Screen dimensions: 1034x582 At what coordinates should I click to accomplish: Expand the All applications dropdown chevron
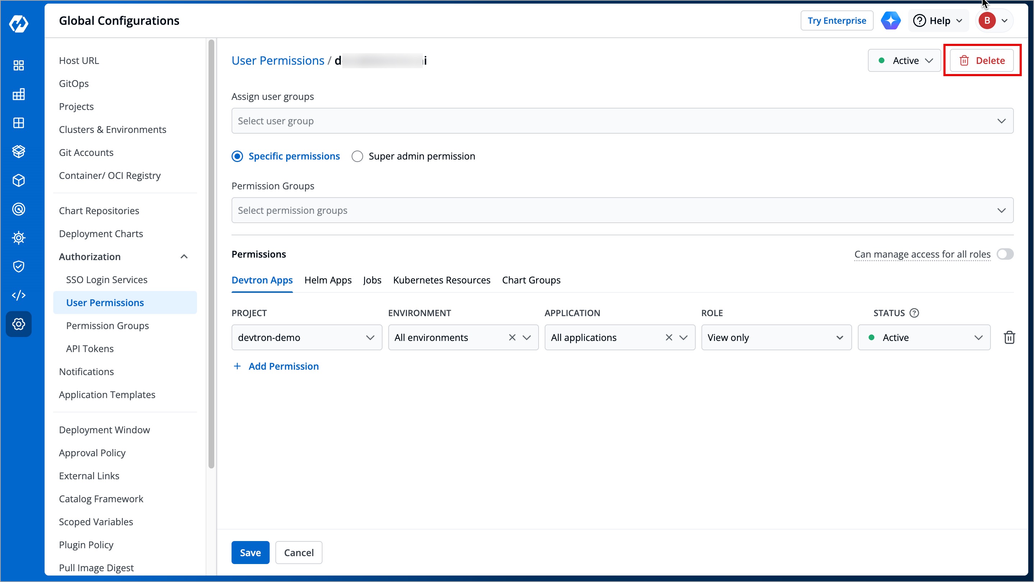[x=683, y=337]
